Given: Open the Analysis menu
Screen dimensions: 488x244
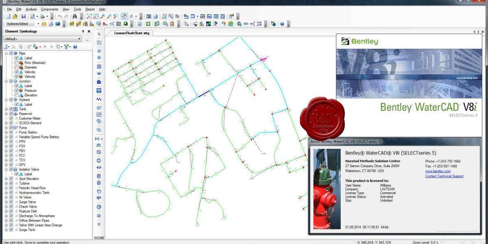Looking at the screenshot, I should pyautogui.click(x=31, y=9).
